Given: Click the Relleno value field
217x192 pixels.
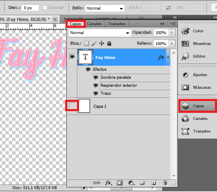Looking at the screenshot, I should click(x=161, y=43).
